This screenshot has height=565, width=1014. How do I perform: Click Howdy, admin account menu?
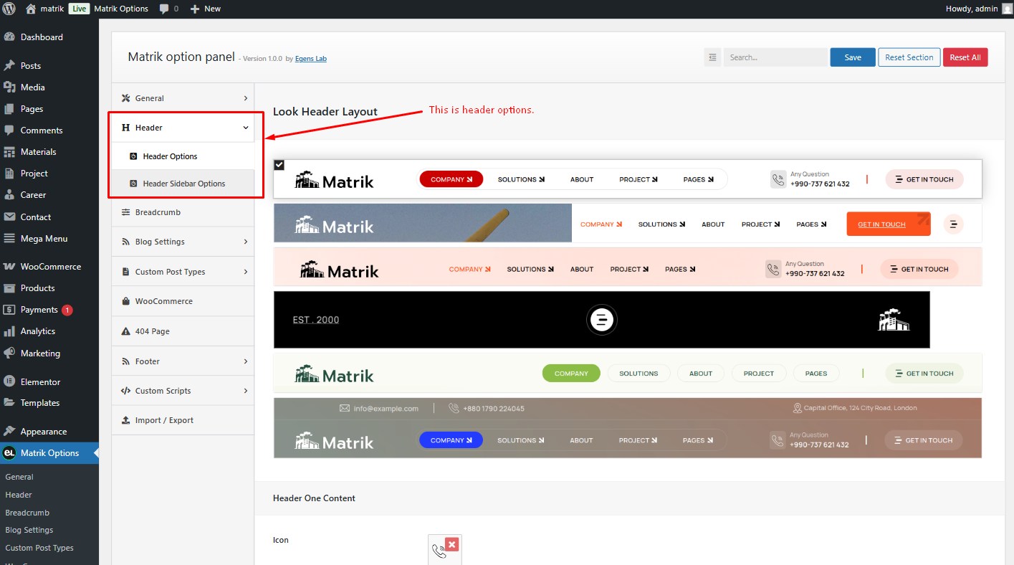click(979, 9)
